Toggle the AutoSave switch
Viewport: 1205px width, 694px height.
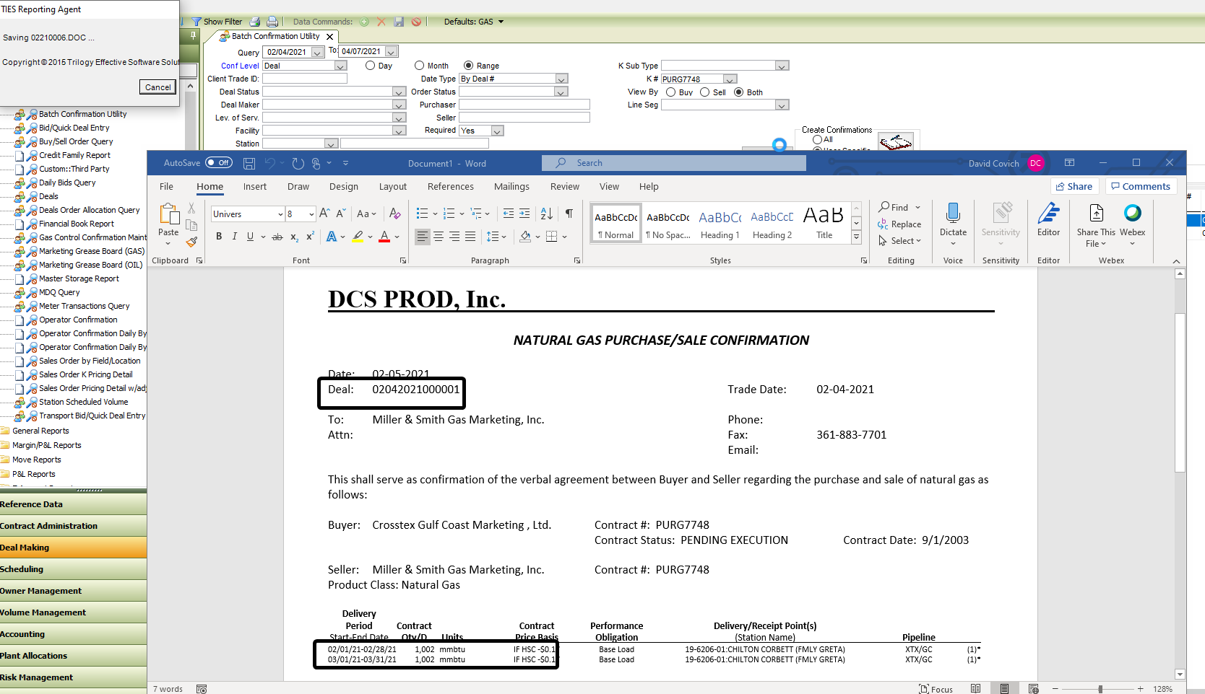click(219, 163)
